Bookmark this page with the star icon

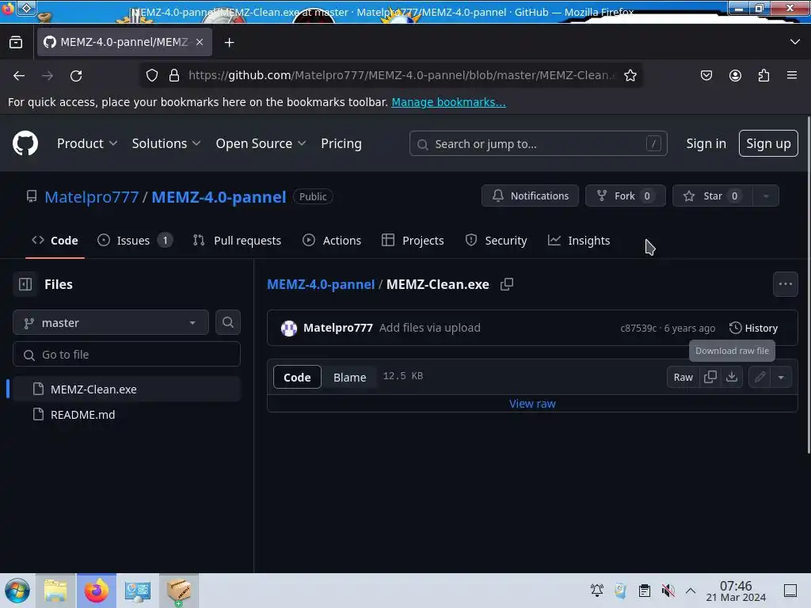630,75
